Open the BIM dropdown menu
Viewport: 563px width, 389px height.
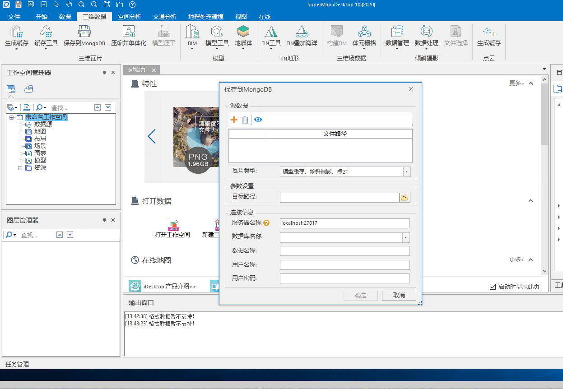click(x=192, y=49)
